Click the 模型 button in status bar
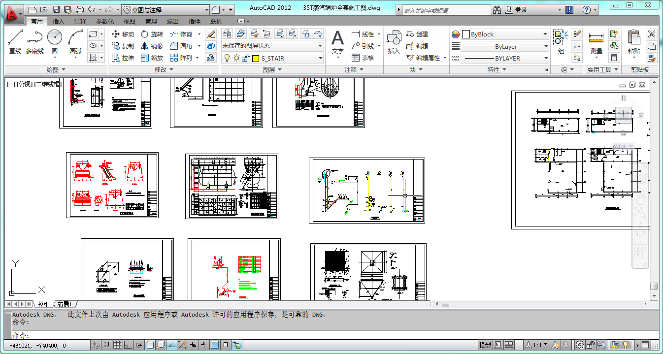The width and height of the screenshot is (663, 354). (485, 345)
